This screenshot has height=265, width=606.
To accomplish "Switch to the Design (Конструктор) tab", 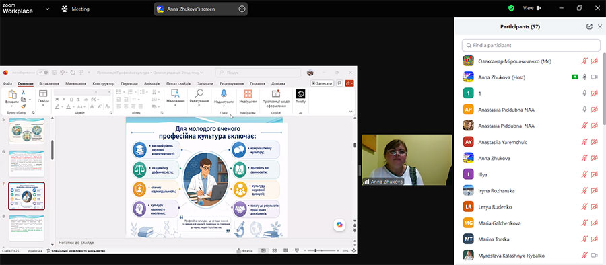I will 104,83.
